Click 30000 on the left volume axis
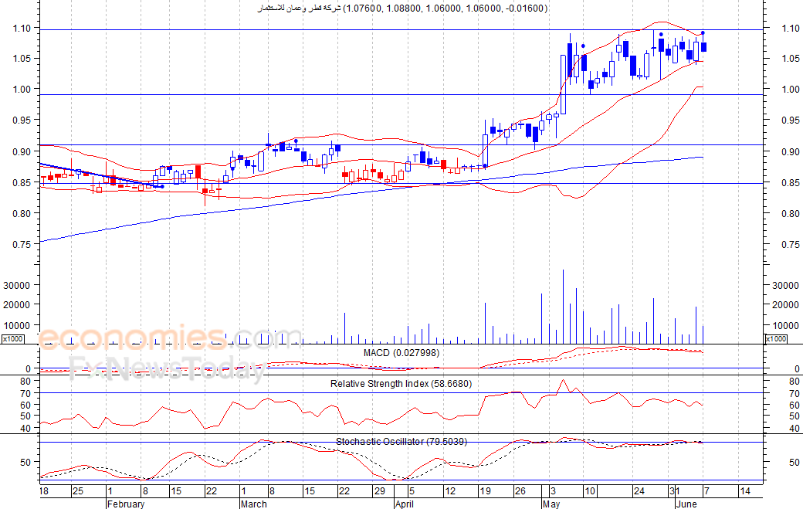Viewport: 803px width, 509px height. [16, 286]
